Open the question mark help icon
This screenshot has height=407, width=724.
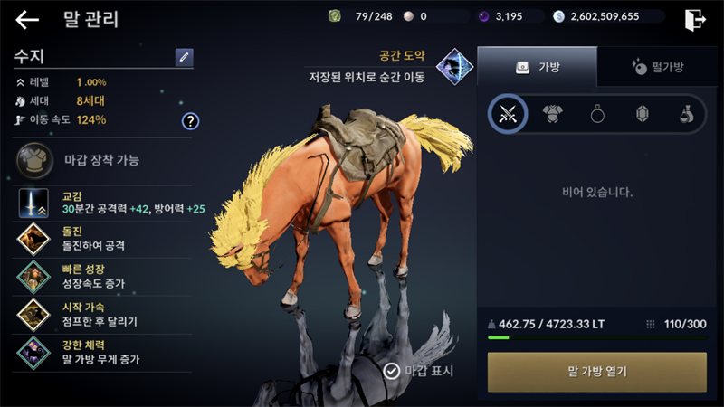[x=190, y=121]
